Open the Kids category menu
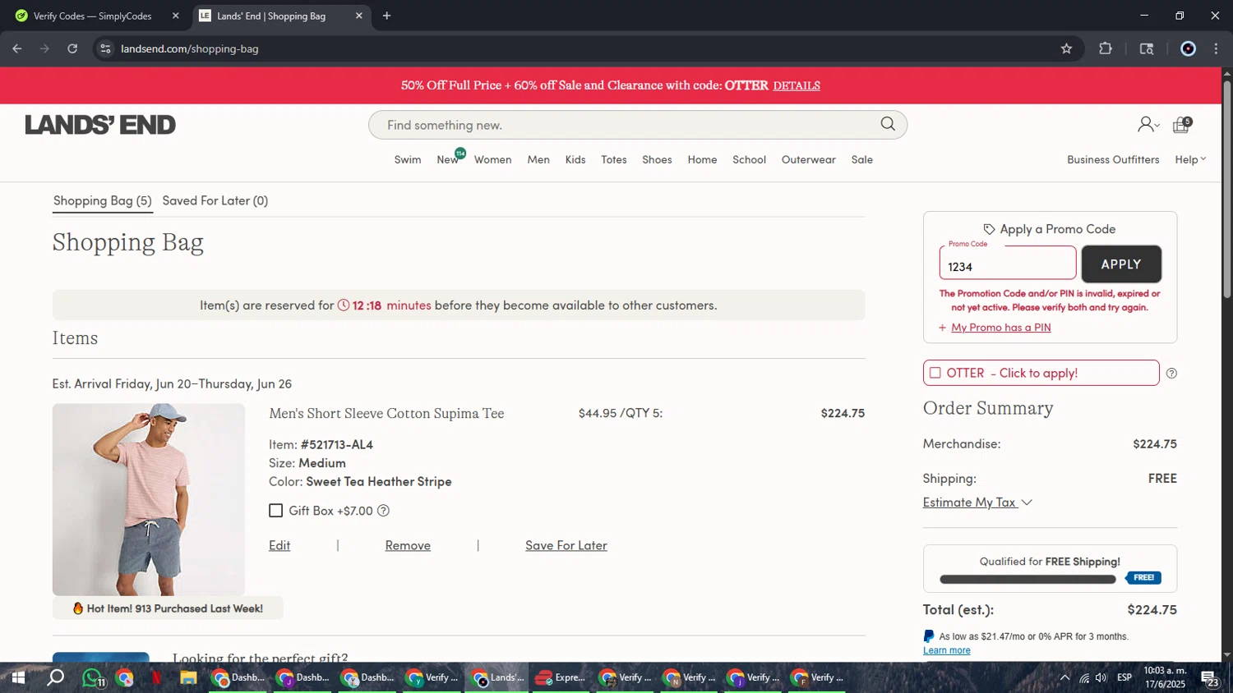The height and width of the screenshot is (693, 1233). point(575,159)
